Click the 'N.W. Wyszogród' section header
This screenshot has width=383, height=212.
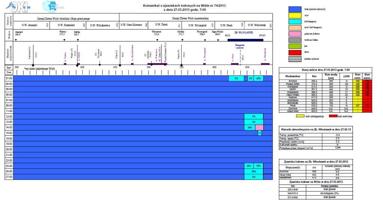click(x=197, y=25)
